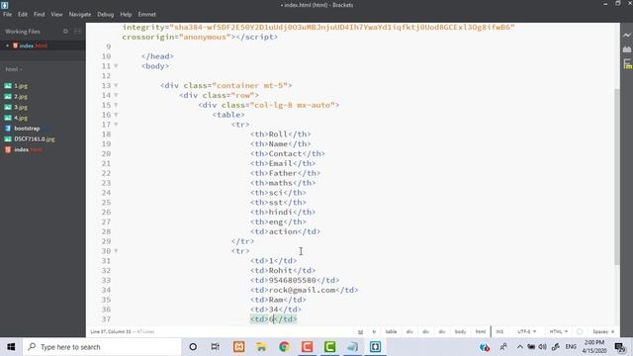Open the UTF-8 encoding dropdown
Image resolution: width=633 pixels, height=356 pixels.
[x=527, y=331]
